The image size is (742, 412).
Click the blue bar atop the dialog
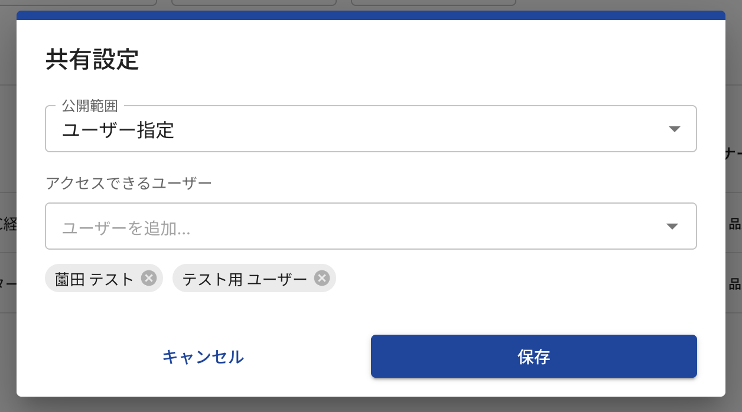click(x=371, y=15)
